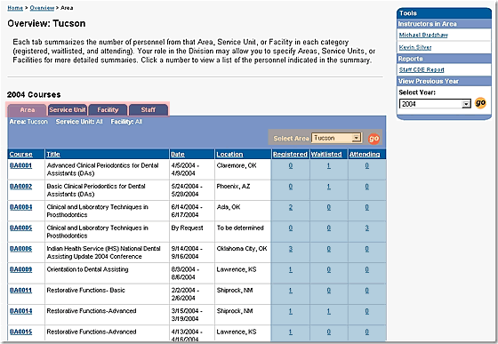Click the 'Area: Tucson' filter label
This screenshot has width=498, height=344.
click(x=28, y=122)
